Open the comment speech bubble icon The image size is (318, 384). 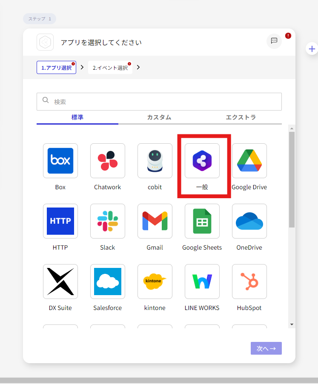pyautogui.click(x=274, y=41)
